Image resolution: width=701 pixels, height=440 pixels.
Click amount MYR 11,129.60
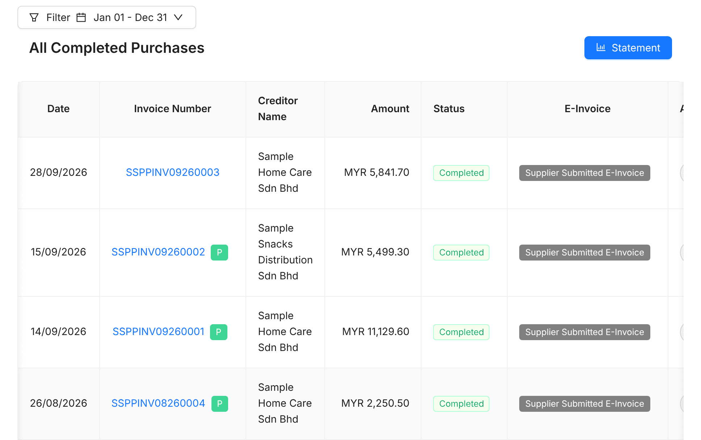coord(375,331)
